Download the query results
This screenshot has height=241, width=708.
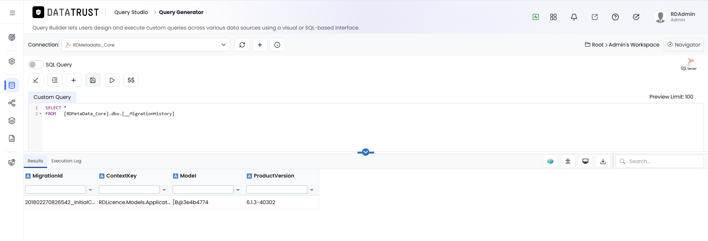tap(603, 161)
